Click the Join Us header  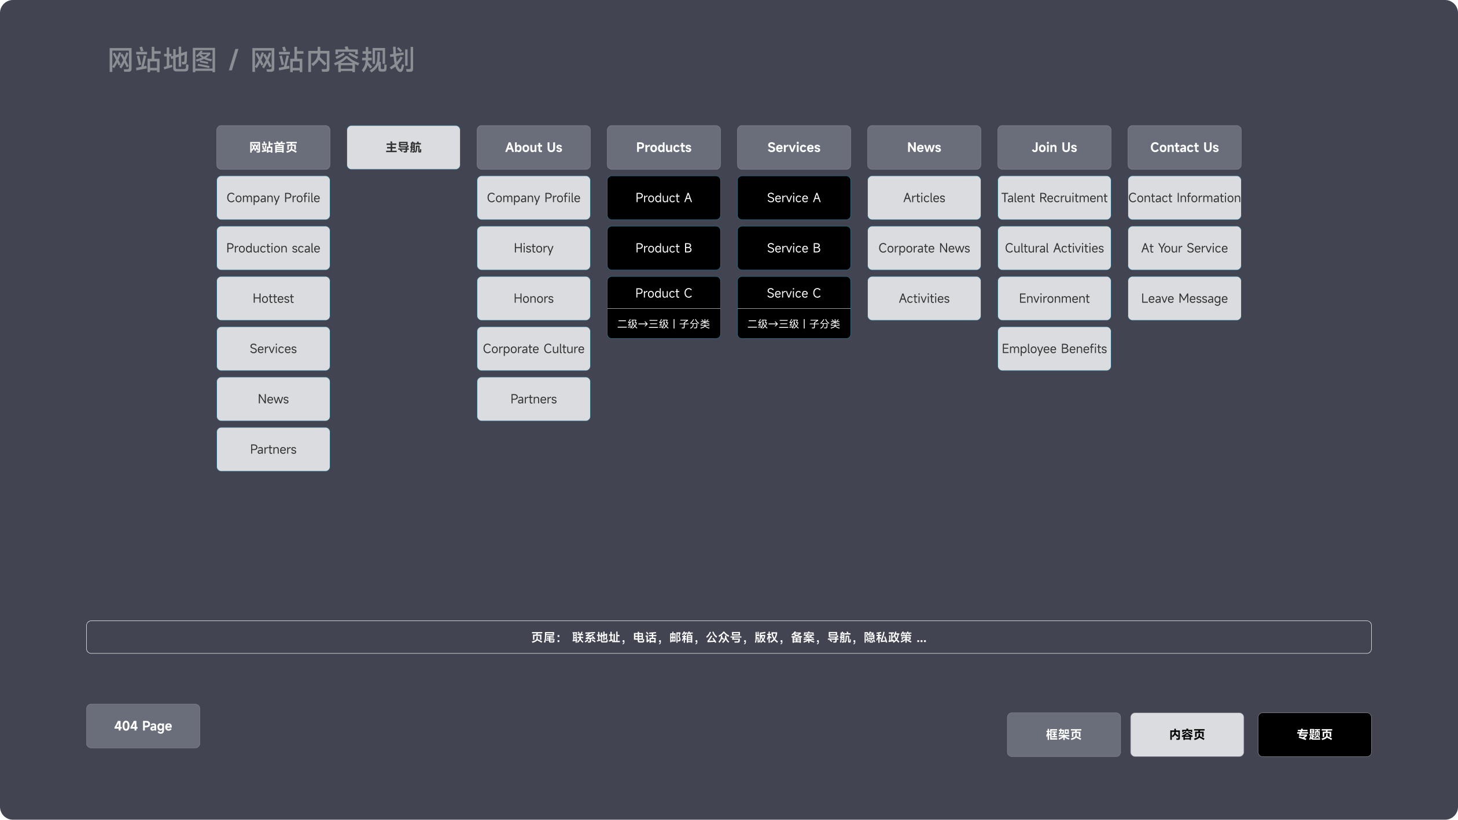click(x=1054, y=147)
